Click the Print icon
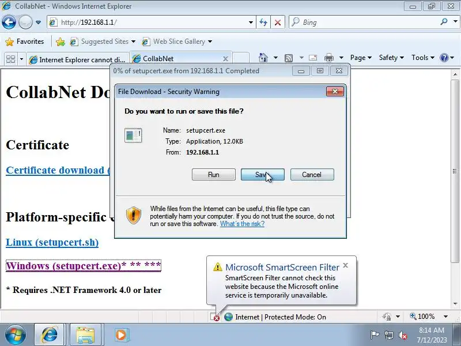 328,58
